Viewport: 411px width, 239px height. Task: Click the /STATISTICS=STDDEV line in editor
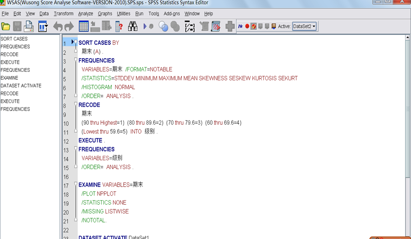coord(189,78)
